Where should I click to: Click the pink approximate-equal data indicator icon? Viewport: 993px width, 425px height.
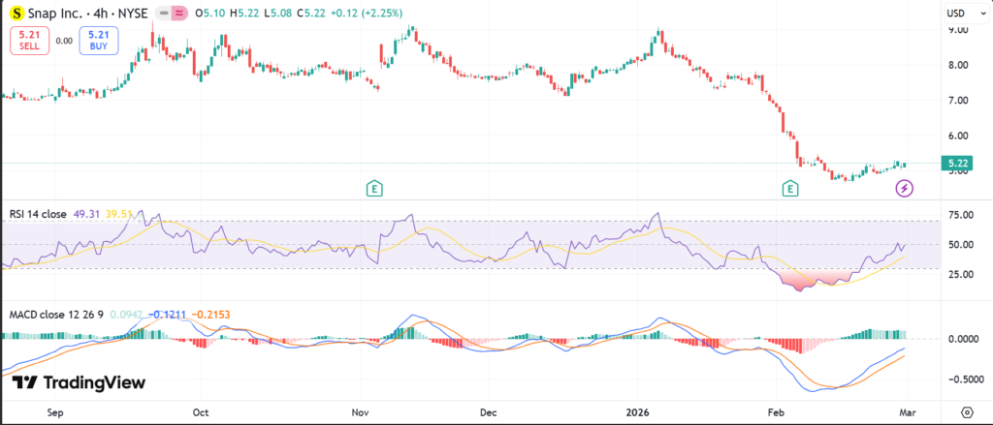(180, 15)
